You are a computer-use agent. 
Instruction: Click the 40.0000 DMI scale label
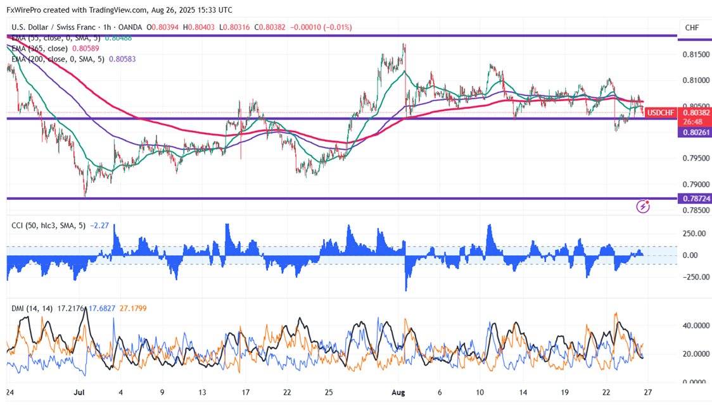click(x=696, y=326)
